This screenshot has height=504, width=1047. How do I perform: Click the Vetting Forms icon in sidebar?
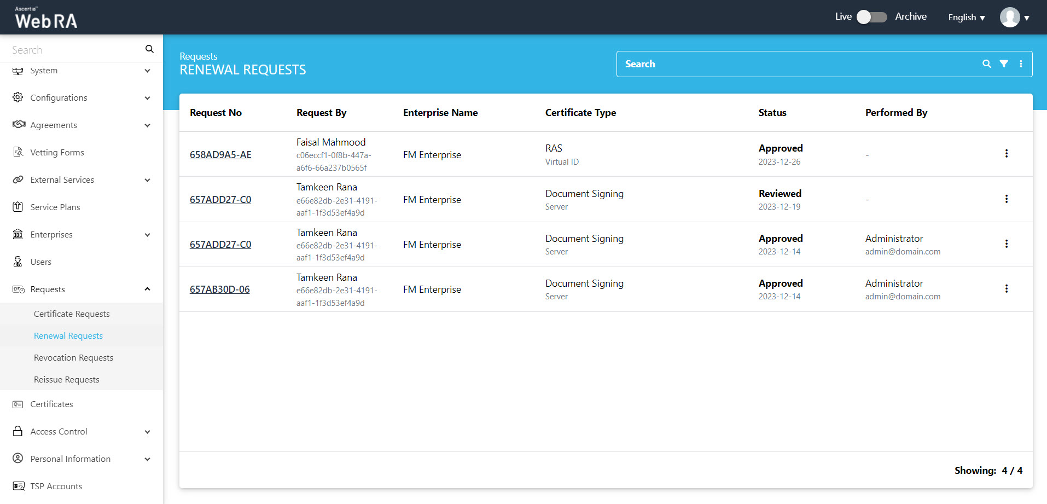(18, 152)
